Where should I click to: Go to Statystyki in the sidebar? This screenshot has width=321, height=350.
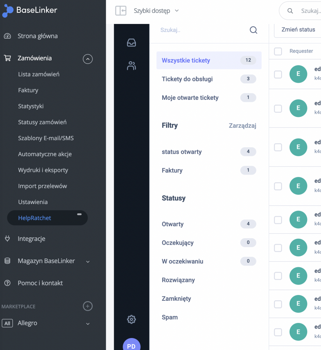point(31,106)
